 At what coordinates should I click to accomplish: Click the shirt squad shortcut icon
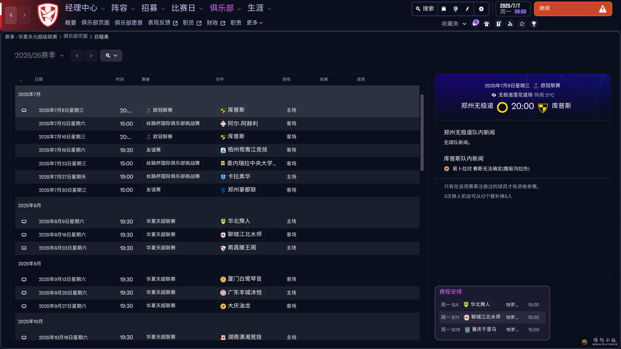[x=486, y=24]
